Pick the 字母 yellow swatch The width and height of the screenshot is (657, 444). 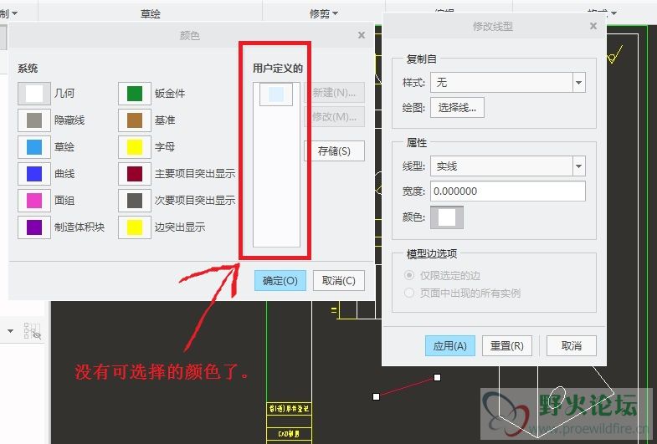pos(135,147)
